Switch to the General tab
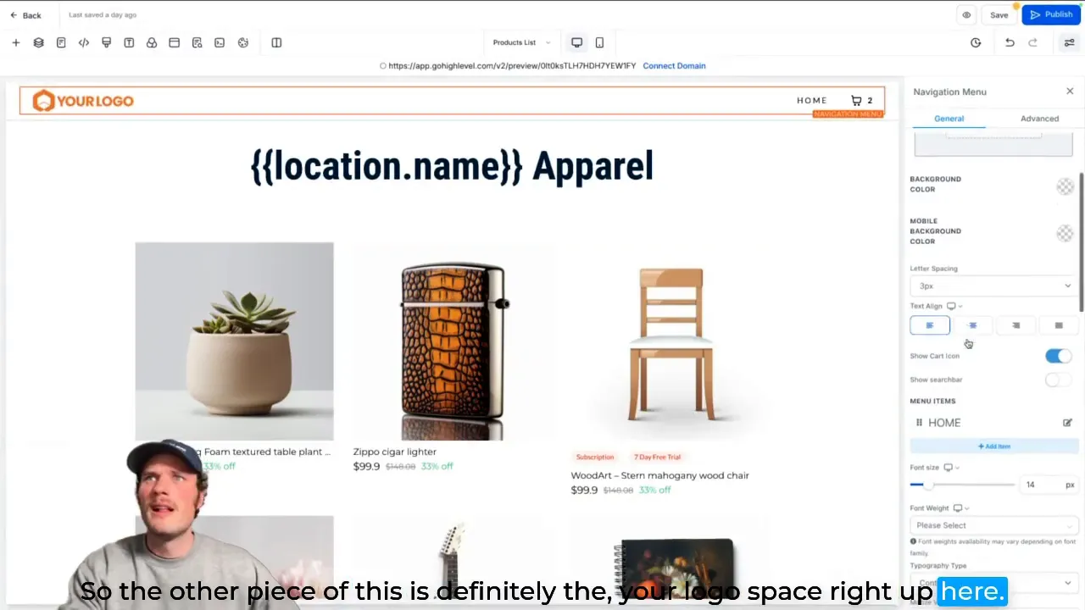Image resolution: width=1085 pixels, height=610 pixels. click(x=949, y=119)
